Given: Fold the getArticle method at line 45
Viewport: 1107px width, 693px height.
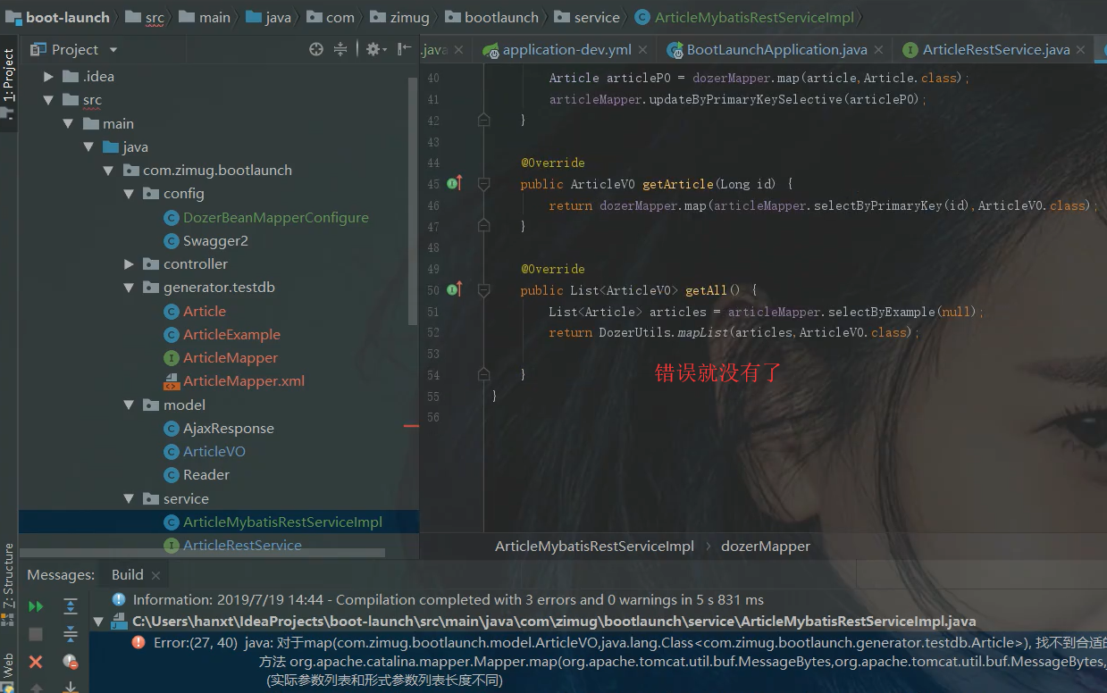Looking at the screenshot, I should click(483, 184).
